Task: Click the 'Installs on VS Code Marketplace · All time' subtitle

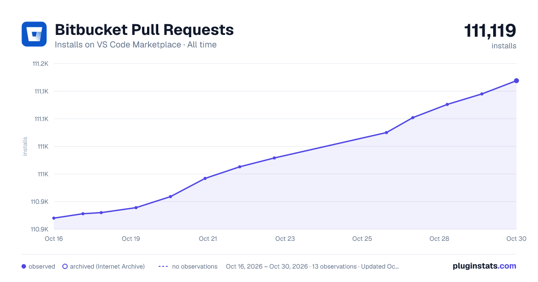Action: tap(135, 45)
